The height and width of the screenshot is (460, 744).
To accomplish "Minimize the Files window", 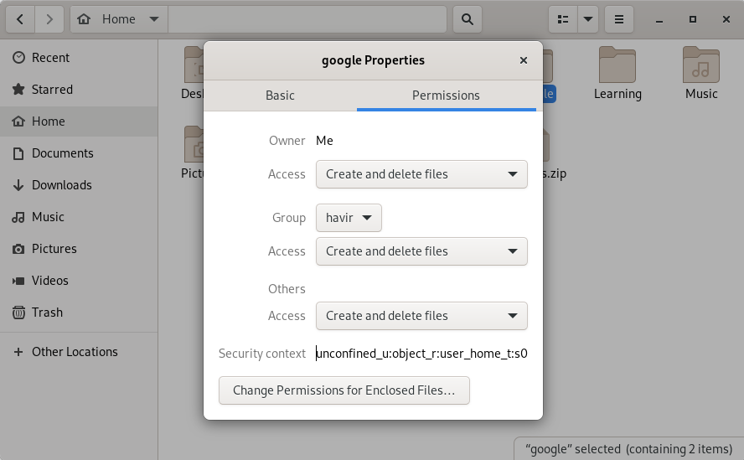I will tap(659, 19).
